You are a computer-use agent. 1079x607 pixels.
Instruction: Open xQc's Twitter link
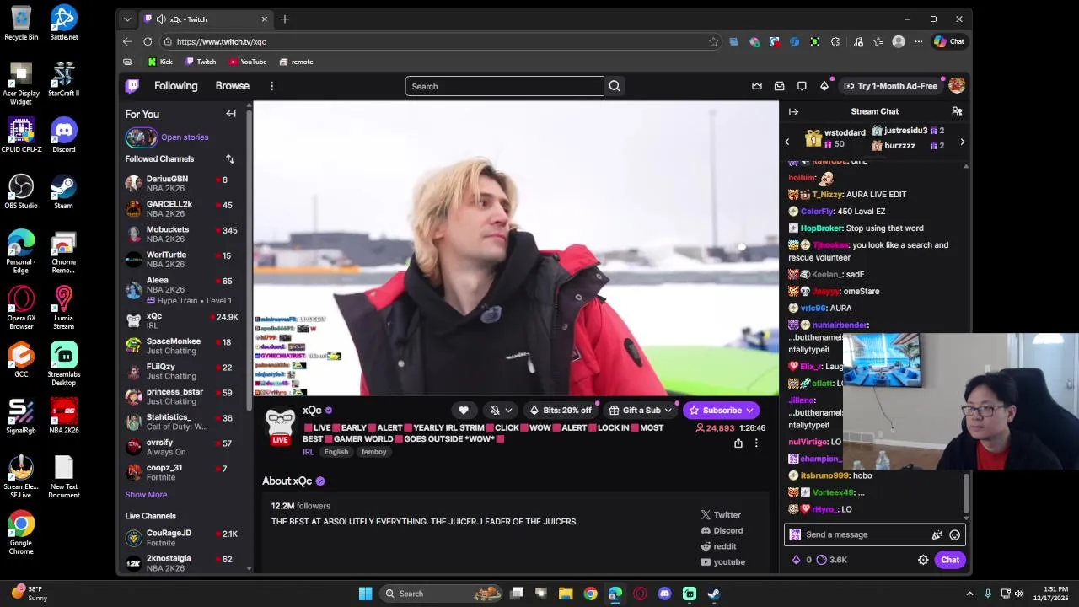coord(721,515)
